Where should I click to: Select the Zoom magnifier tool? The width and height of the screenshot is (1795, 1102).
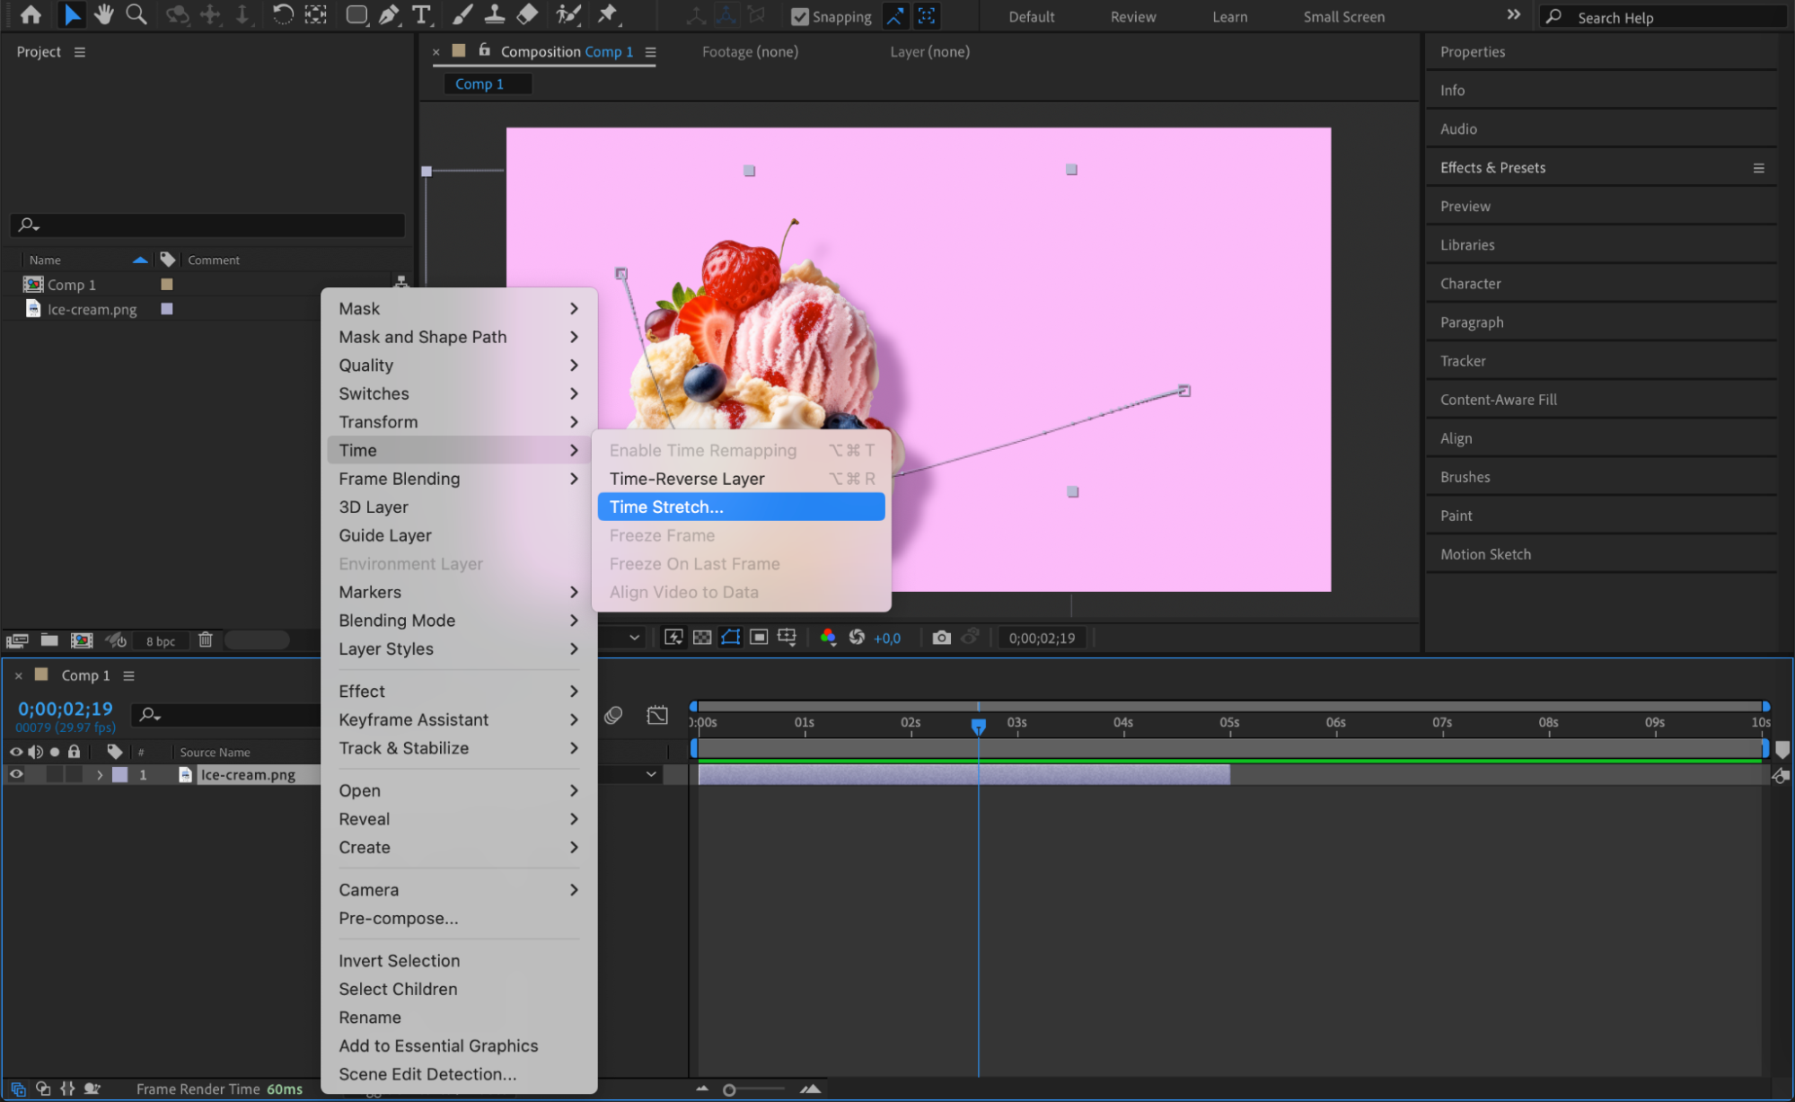click(136, 14)
